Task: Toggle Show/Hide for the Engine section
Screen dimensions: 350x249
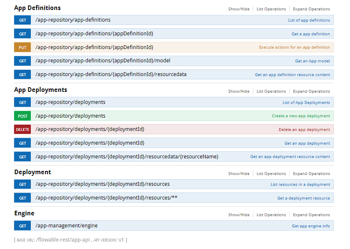Action: pos(239,214)
